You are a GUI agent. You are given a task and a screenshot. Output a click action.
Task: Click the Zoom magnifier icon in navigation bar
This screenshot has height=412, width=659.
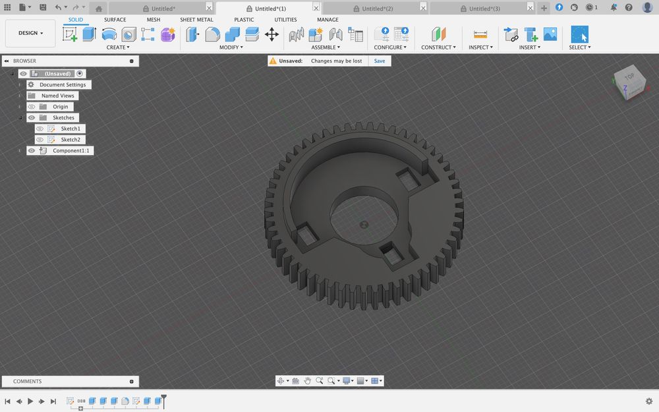319,380
